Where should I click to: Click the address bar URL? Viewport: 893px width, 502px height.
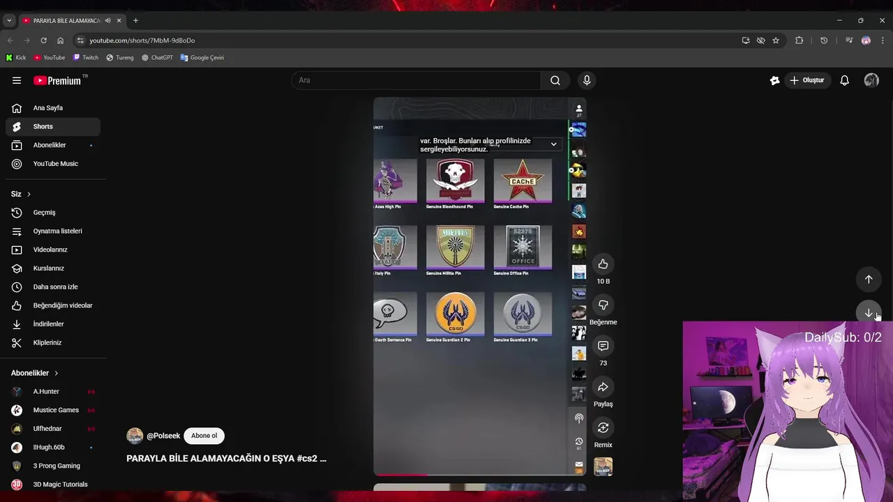[x=142, y=40]
